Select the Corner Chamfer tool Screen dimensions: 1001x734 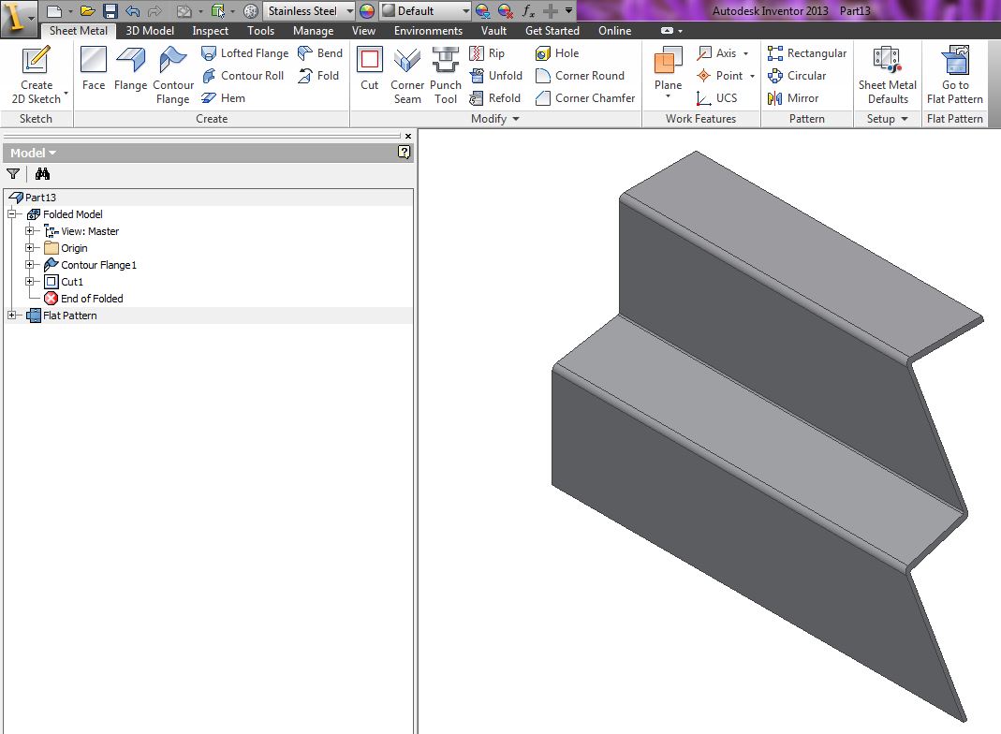[x=585, y=97]
